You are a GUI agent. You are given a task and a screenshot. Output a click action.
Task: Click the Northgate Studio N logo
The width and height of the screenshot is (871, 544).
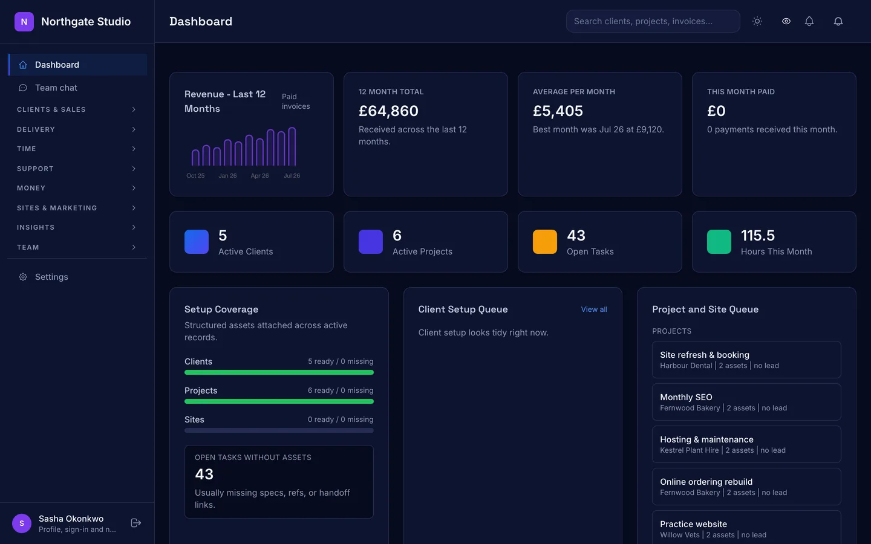pyautogui.click(x=24, y=22)
